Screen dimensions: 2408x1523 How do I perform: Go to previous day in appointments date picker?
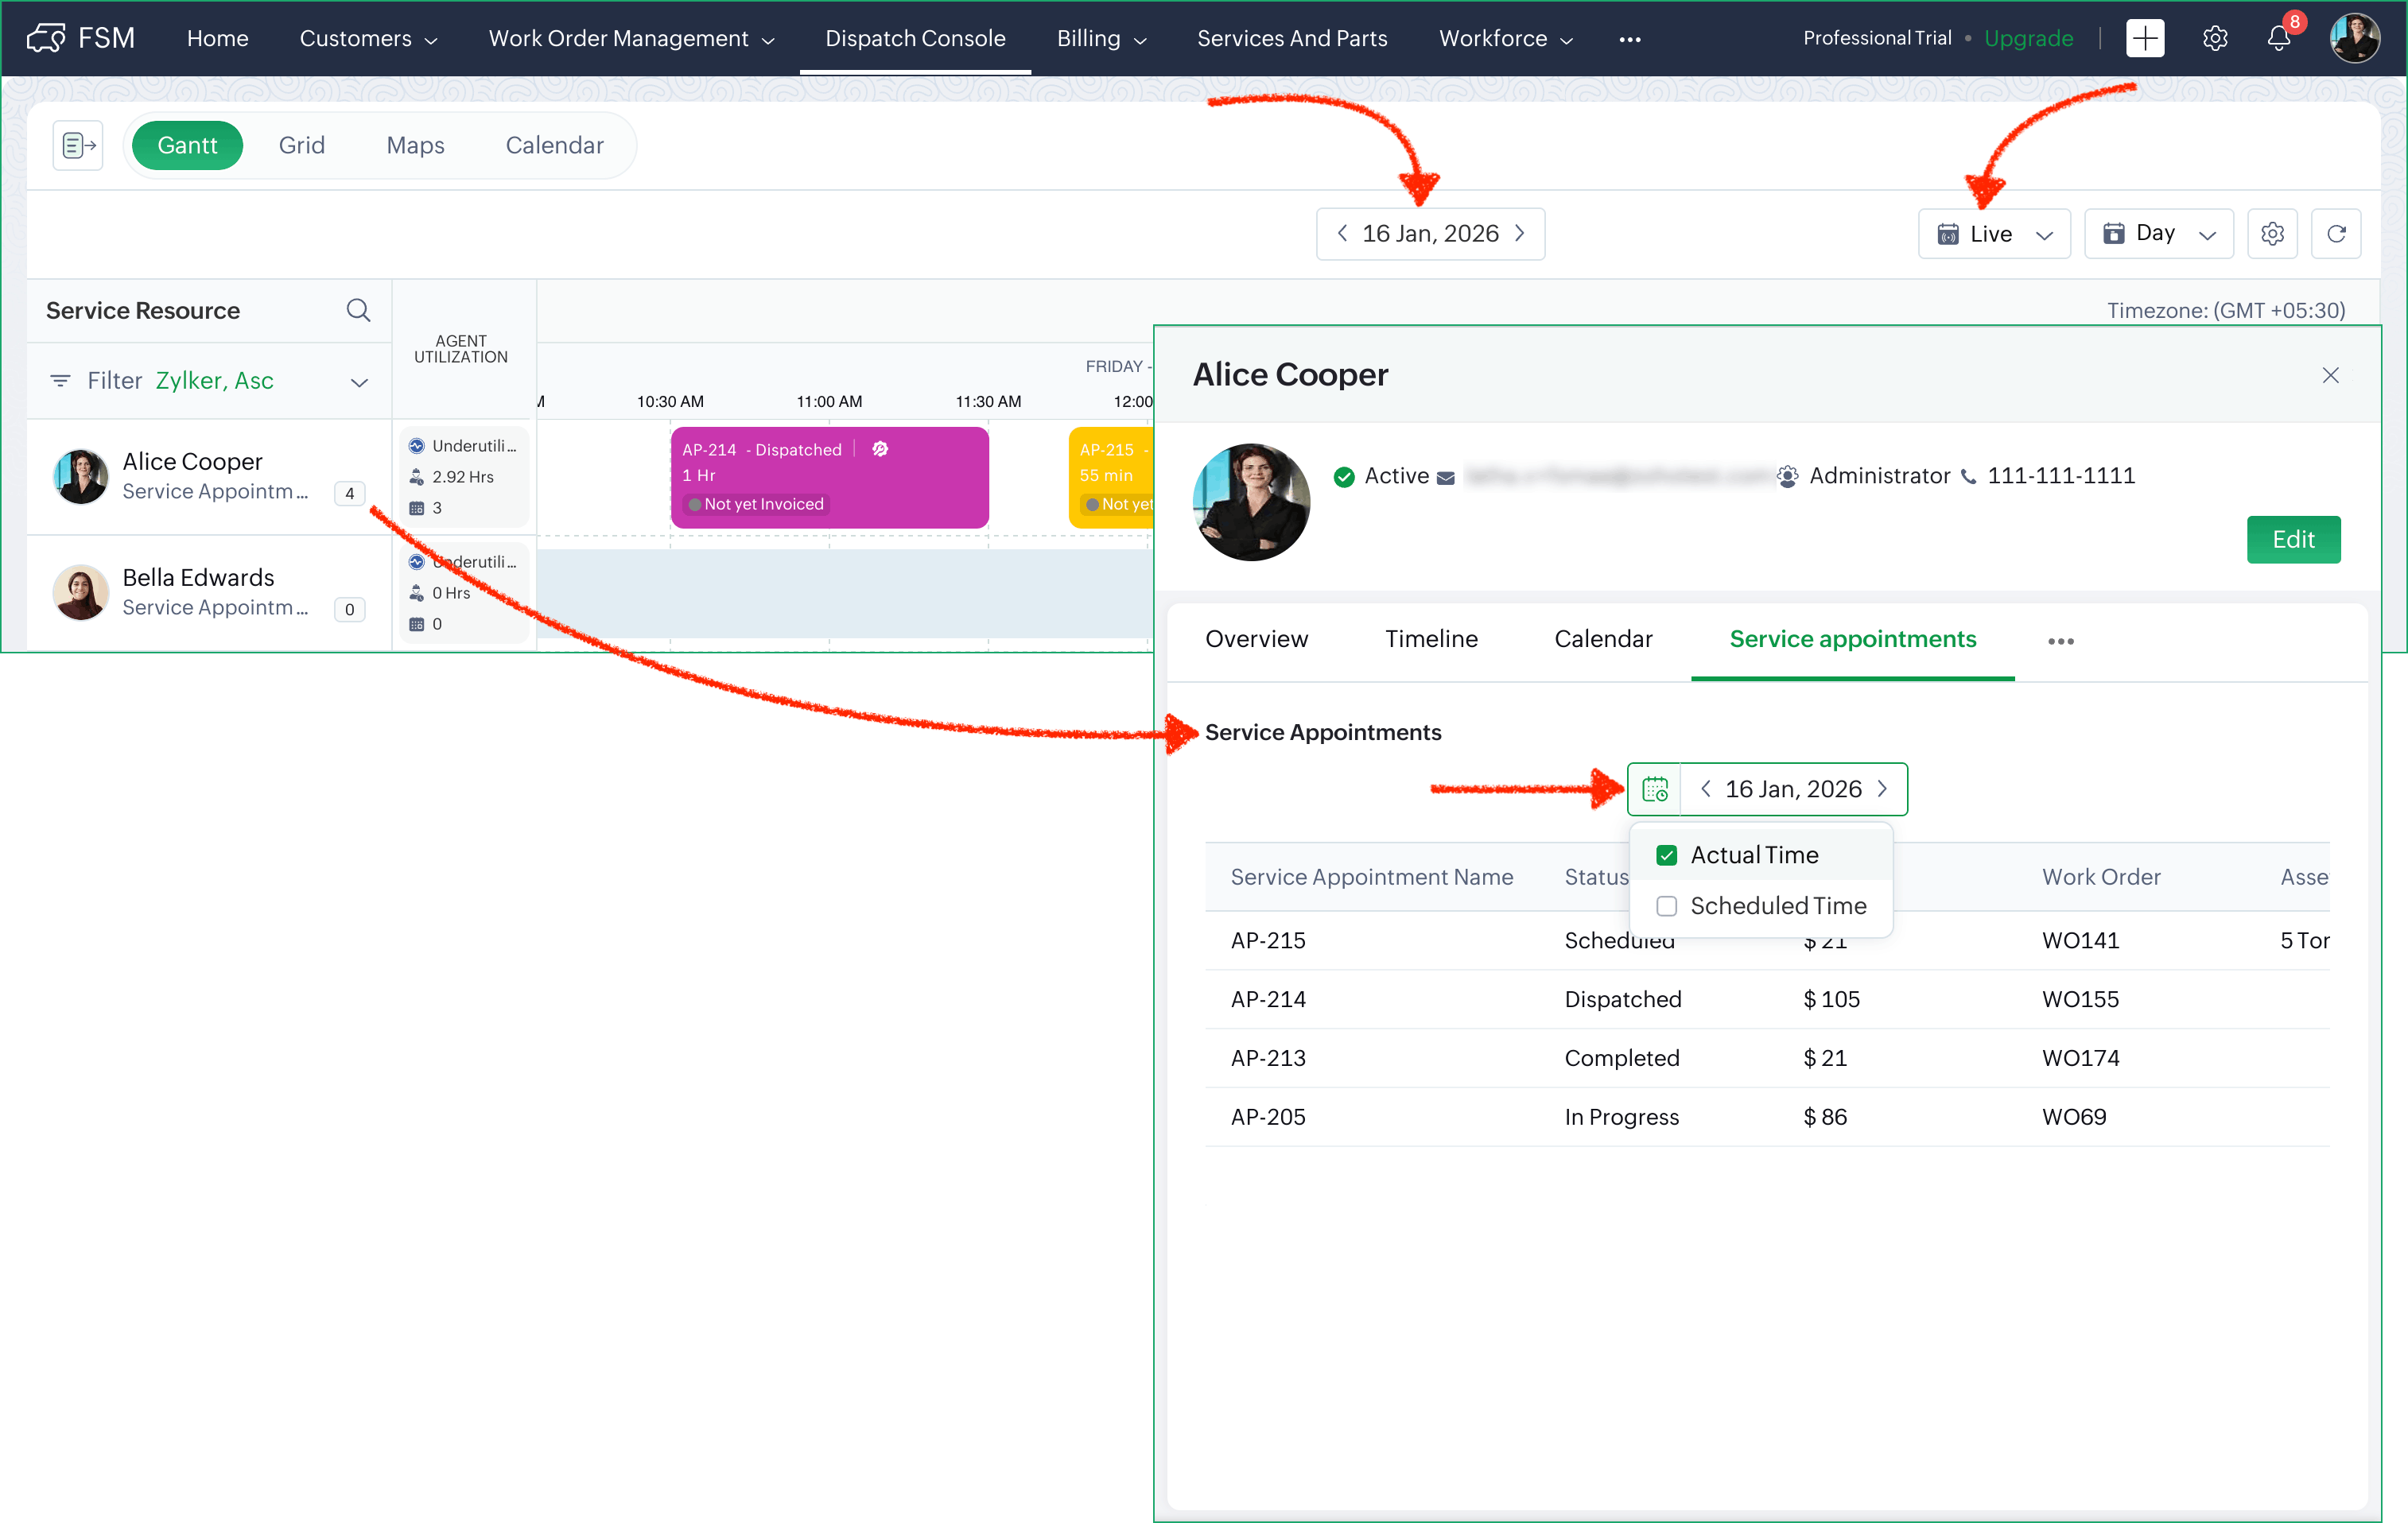click(x=1706, y=789)
